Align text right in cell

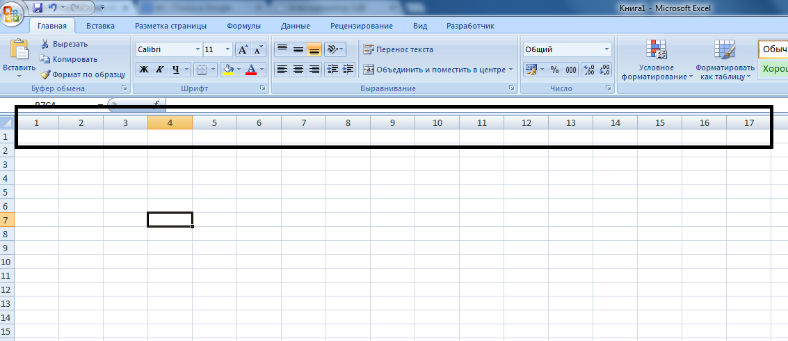pyautogui.click(x=314, y=70)
